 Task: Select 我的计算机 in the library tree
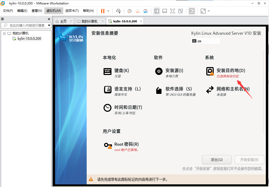tap(20, 33)
